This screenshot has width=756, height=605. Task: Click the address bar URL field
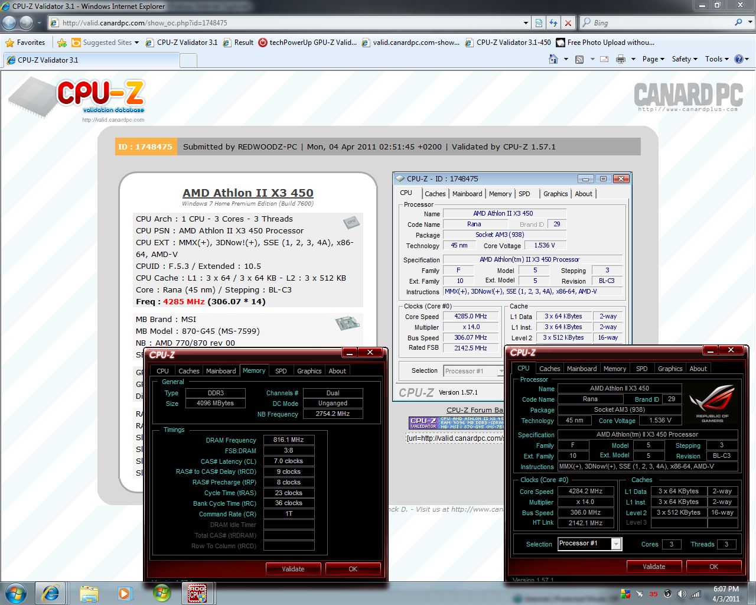tap(285, 23)
